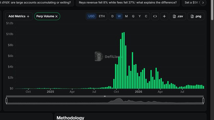
Task: Click the 2026 x-axis label
Action: click(x=138, y=92)
